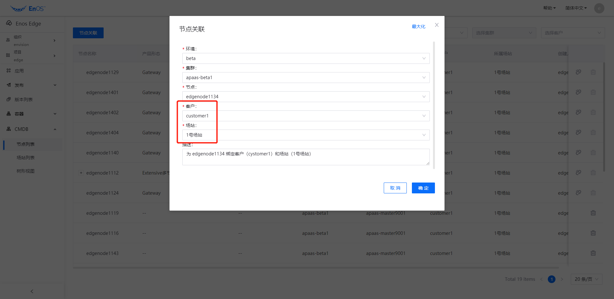Click the 确定 confirm button
This screenshot has width=614, height=299.
click(x=423, y=188)
